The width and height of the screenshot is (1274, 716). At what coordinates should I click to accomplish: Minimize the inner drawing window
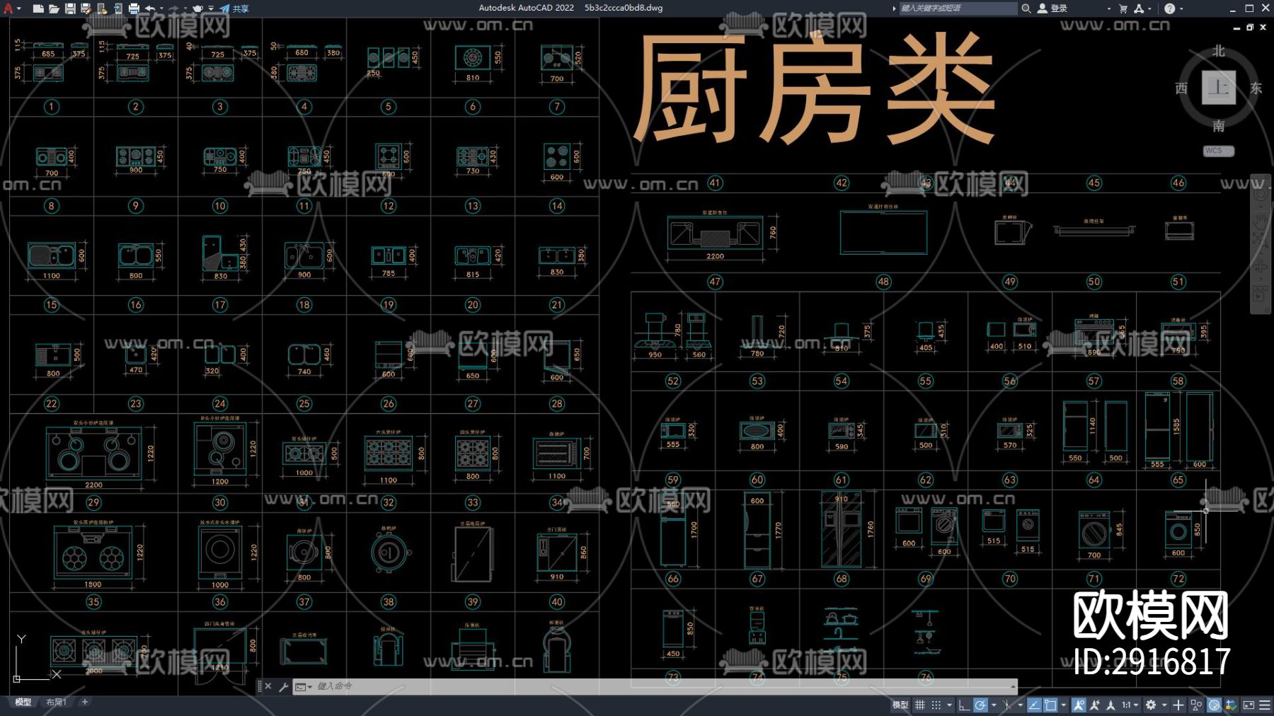tap(1236, 27)
